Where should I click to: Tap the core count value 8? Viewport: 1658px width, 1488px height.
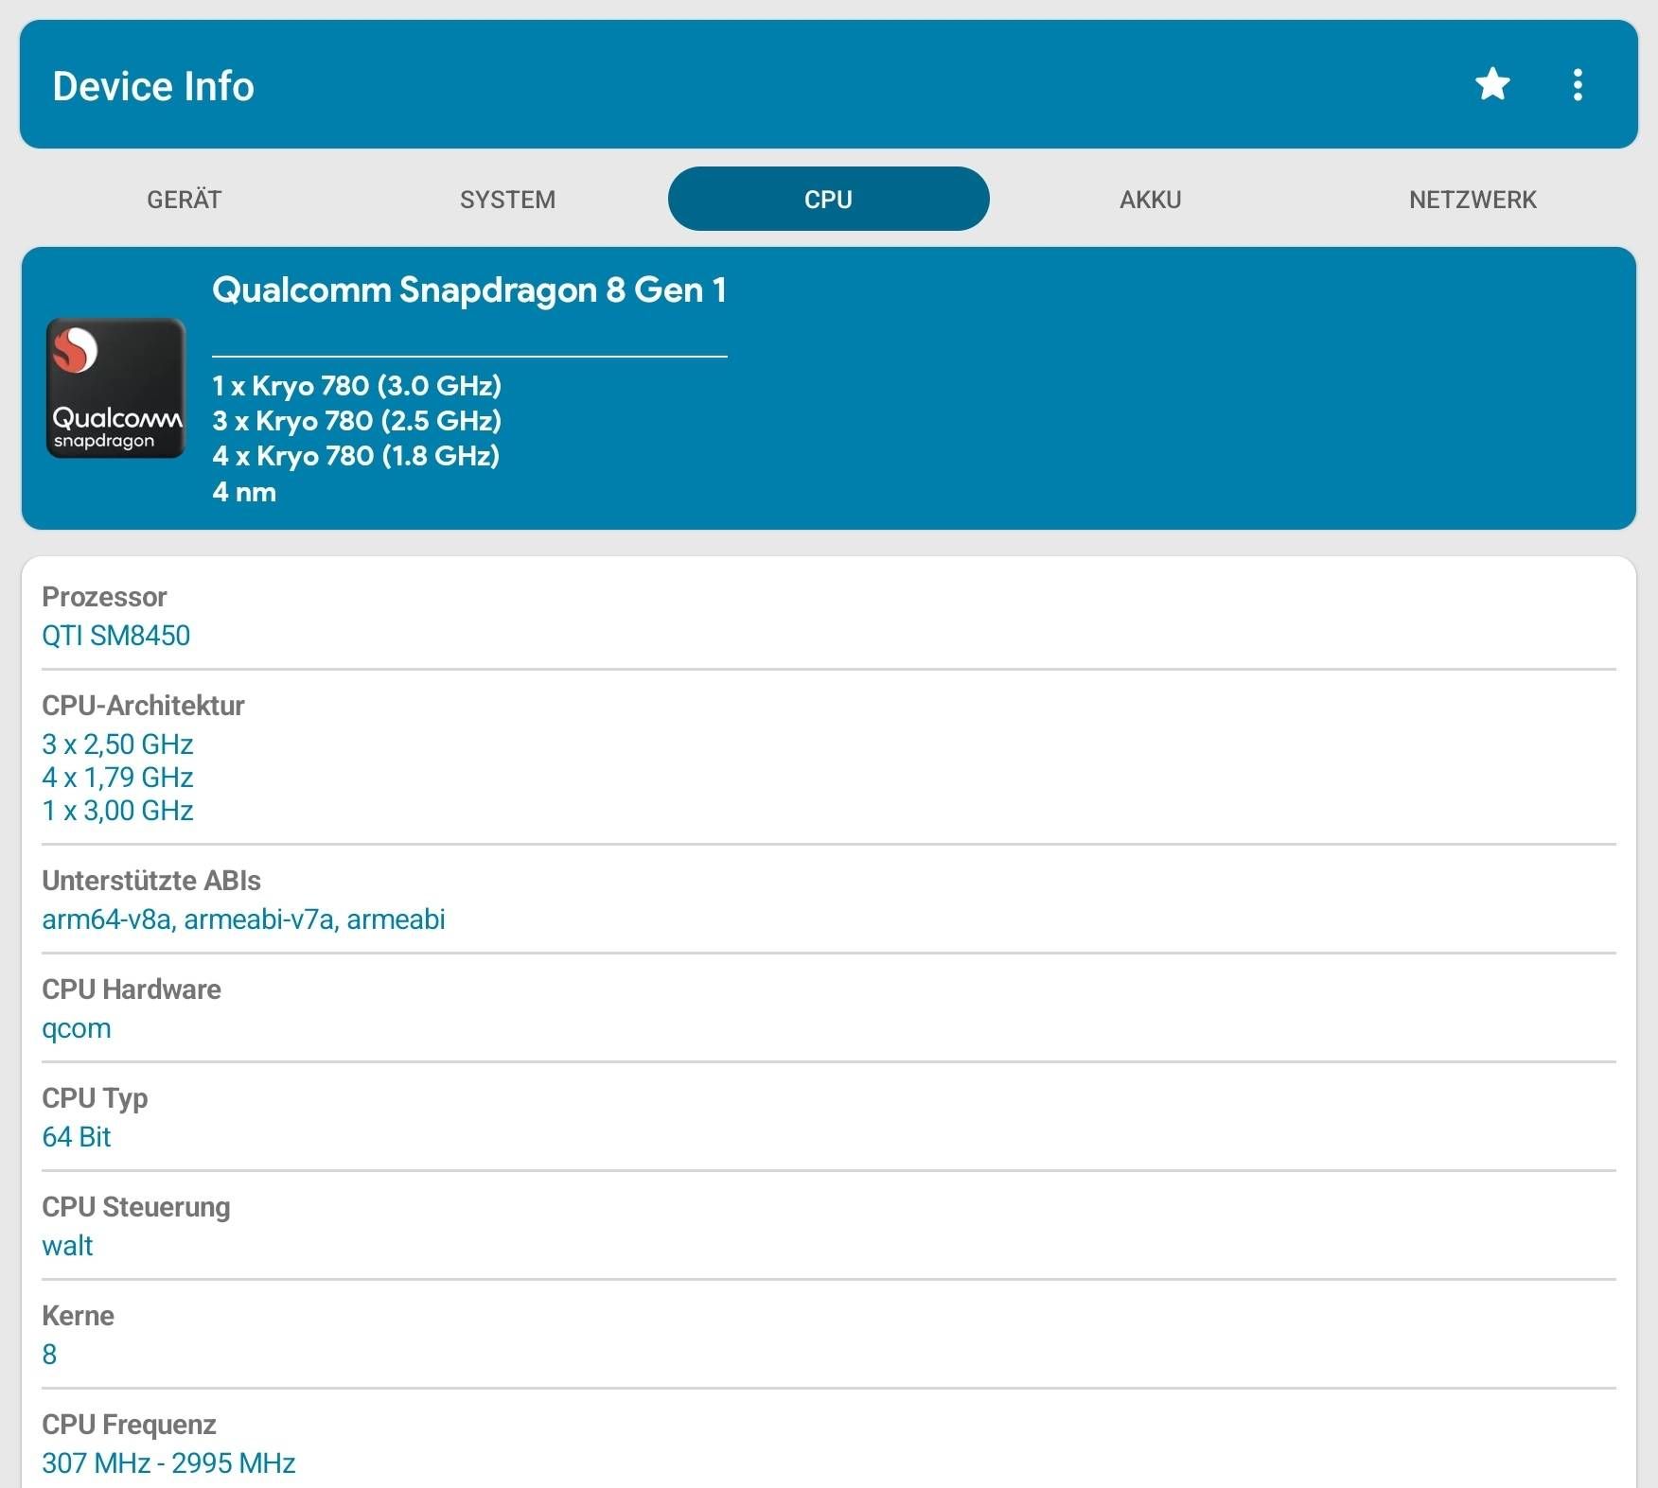coord(49,1355)
